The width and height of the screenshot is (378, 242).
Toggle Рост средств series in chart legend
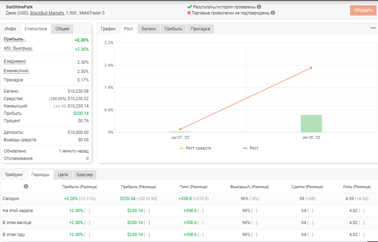tap(195, 148)
